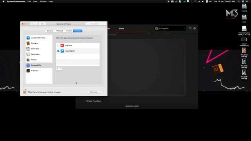The height and width of the screenshot is (141, 251).
Task: Select Accessibility in the Privacy sidebar
Action: pyautogui.click(x=39, y=65)
